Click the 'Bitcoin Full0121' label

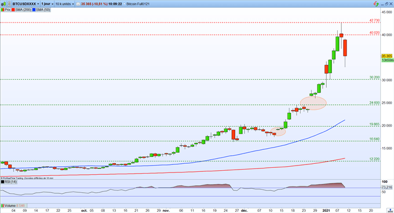138,4
